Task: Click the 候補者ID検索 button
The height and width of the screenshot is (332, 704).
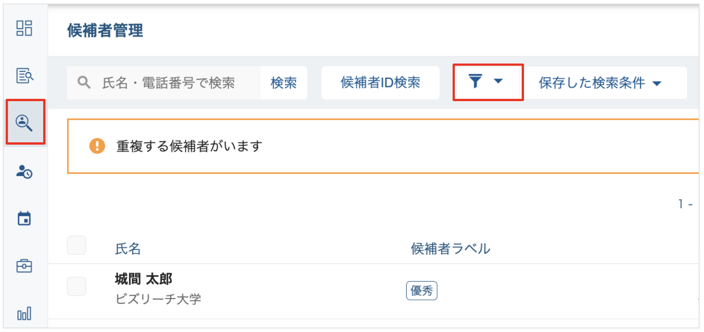Action: tap(380, 83)
